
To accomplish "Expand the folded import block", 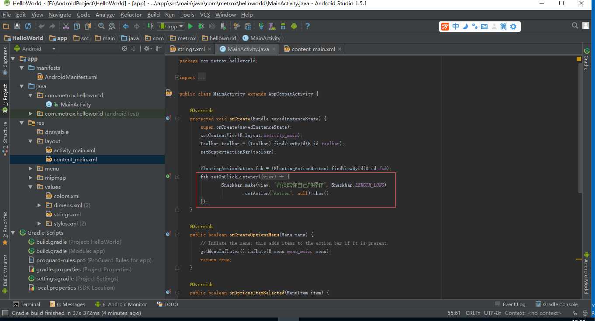I will click(177, 77).
